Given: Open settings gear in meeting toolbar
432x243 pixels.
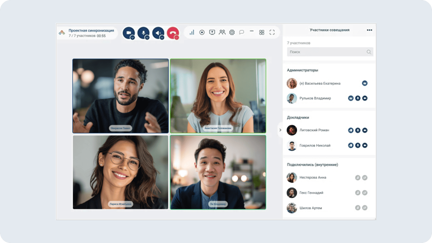Looking at the screenshot, I should click(x=232, y=32).
